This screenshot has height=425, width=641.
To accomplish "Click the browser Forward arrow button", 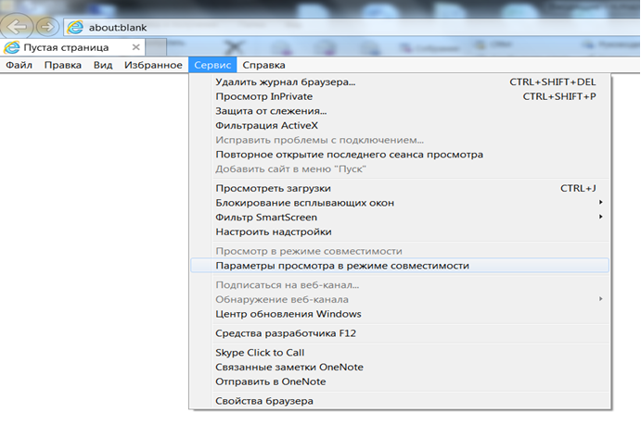I will point(46,25).
